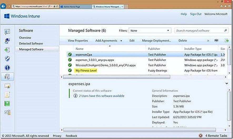Click the browser forward arrow button
The height and width of the screenshot is (139, 233).
9,6
